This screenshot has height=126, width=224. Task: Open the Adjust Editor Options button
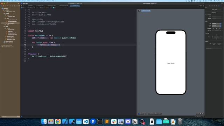(201, 6)
